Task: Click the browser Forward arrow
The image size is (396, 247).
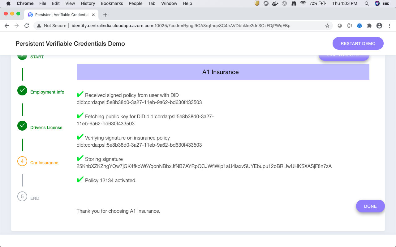Action: click(x=17, y=26)
